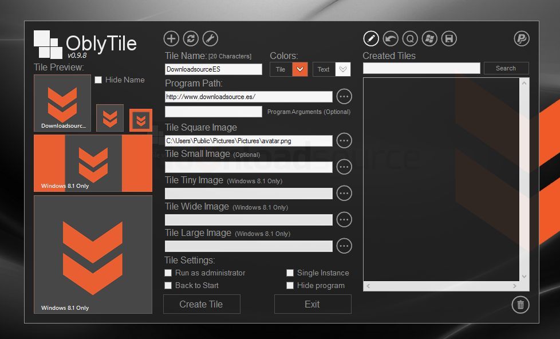
Task: Click the Search button
Action: coord(506,68)
